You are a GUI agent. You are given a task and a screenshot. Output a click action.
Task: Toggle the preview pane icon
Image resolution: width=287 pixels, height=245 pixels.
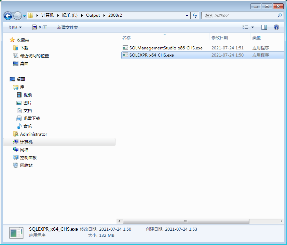[264, 27]
